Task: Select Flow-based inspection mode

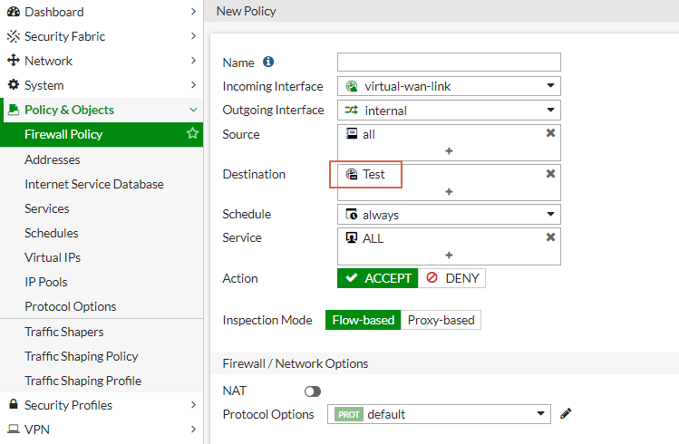Action: [x=364, y=320]
